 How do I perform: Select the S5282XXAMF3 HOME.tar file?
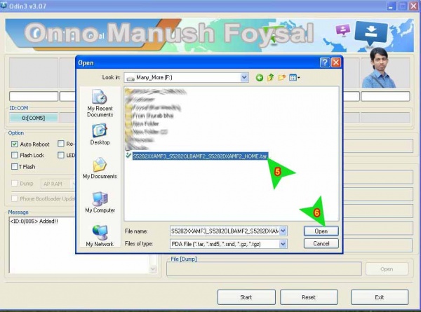200,156
